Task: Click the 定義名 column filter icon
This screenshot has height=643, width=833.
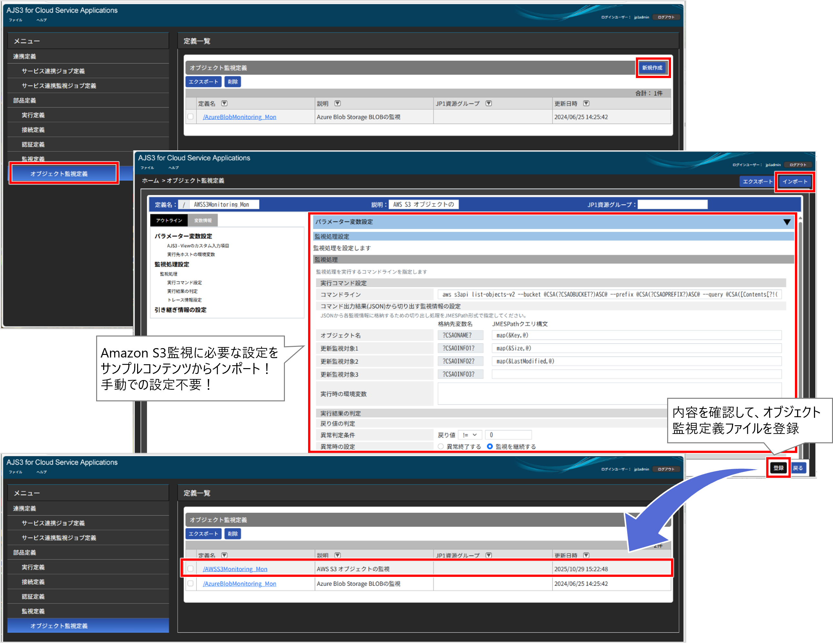Action: [x=224, y=103]
